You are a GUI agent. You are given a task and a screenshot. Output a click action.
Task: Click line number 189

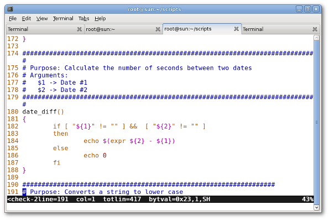tap(13, 177)
